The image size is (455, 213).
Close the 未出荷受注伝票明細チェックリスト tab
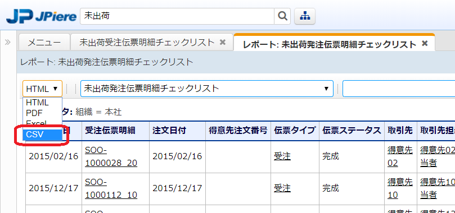(x=223, y=43)
